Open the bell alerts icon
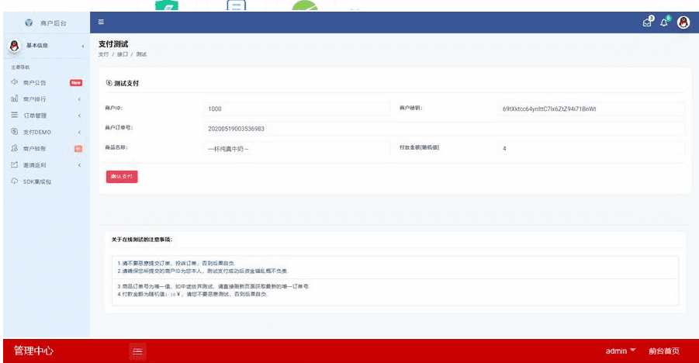699x363 pixels. tap(664, 22)
